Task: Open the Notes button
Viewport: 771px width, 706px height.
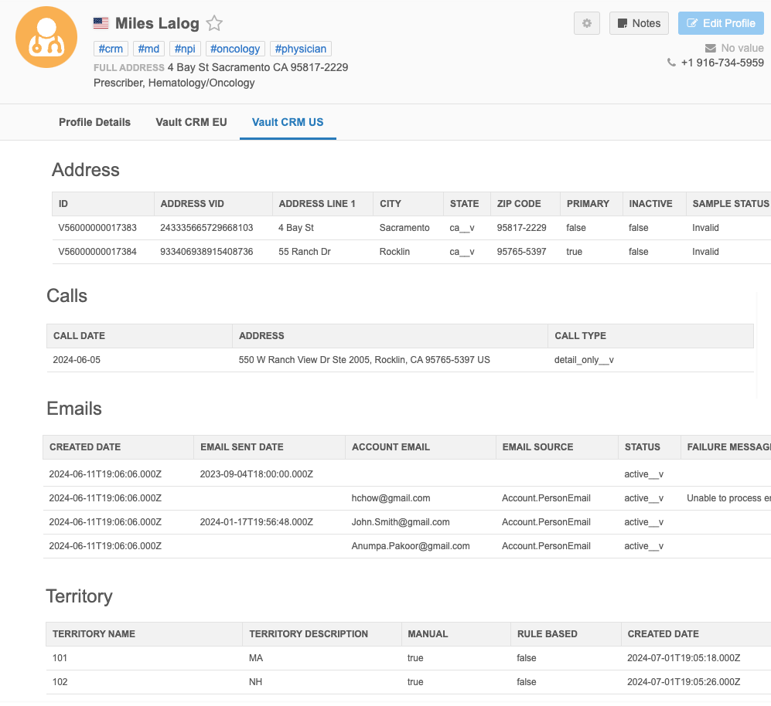Action: pyautogui.click(x=639, y=23)
